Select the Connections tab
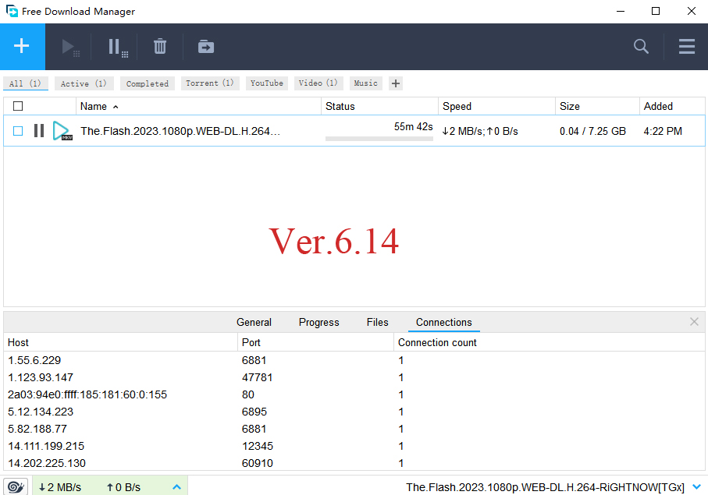This screenshot has height=495, width=708. (444, 323)
